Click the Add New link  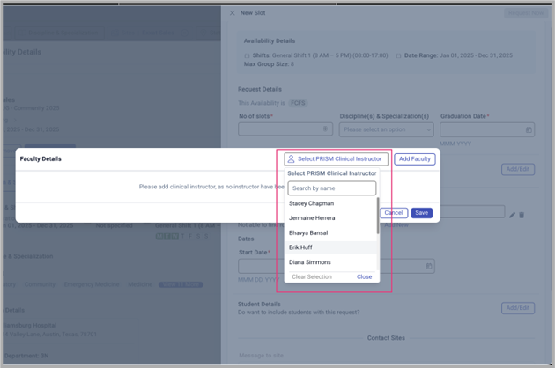coord(396,225)
